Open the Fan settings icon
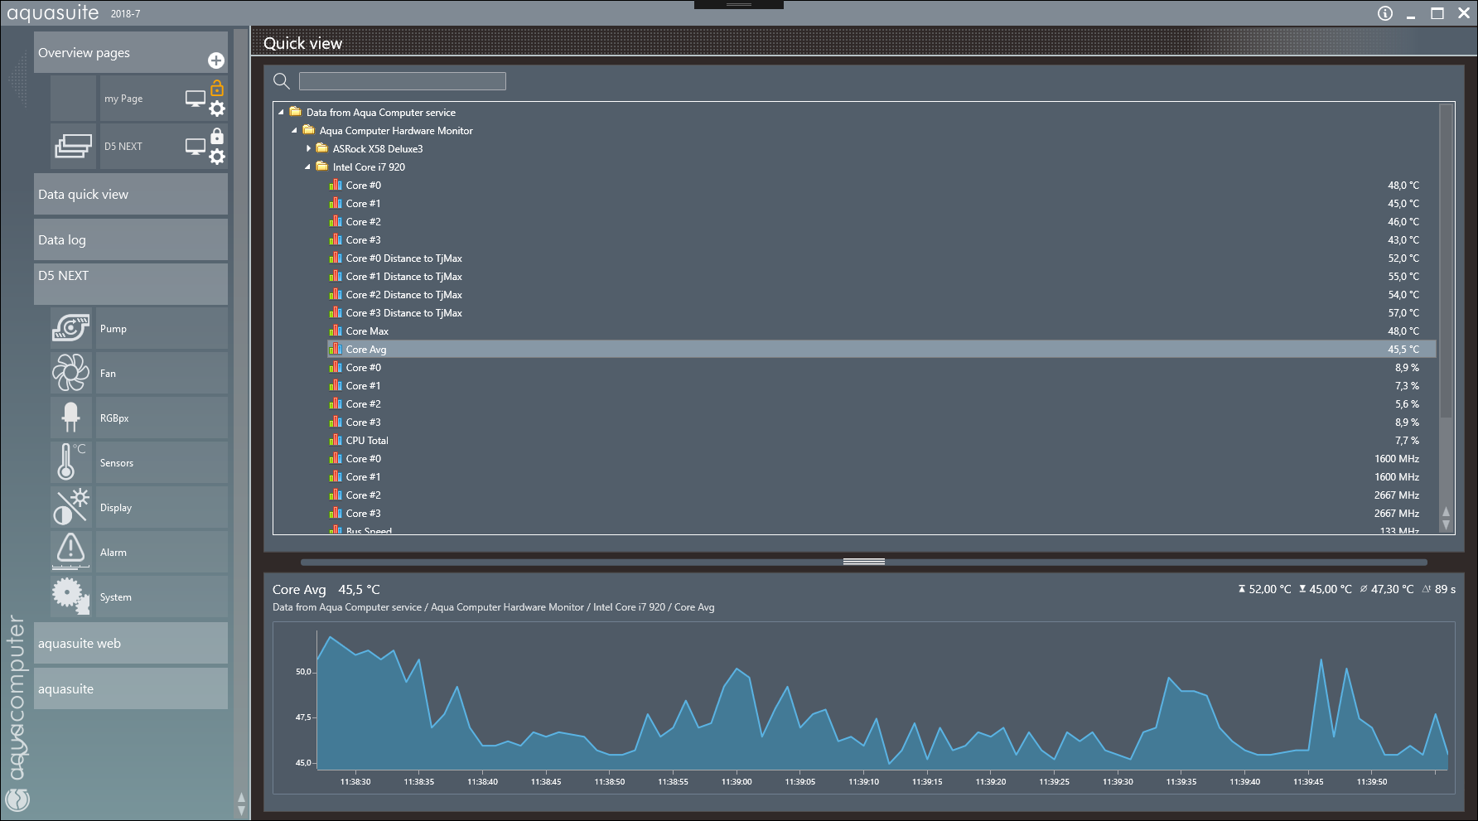 (71, 373)
